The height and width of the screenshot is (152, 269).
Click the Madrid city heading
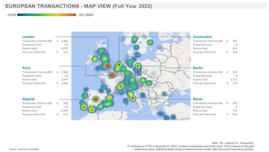(x=28, y=99)
